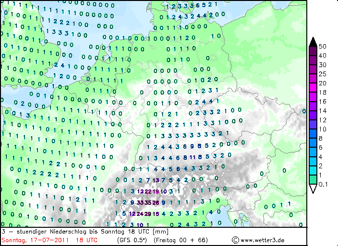The width and height of the screenshot is (338, 246).
Task: Click the title '3 - stuendiger Niederschlag bis Sonntag'
Action: (63, 232)
